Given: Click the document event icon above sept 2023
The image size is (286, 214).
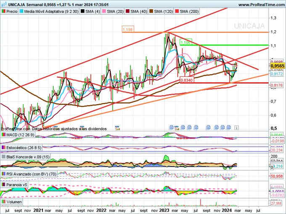Looking at the screenshot, I should pyautogui.click(x=208, y=128).
